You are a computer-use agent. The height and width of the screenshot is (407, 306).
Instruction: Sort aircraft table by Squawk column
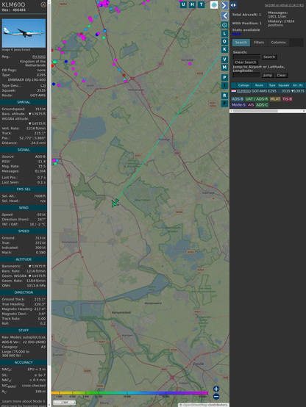(284, 85)
